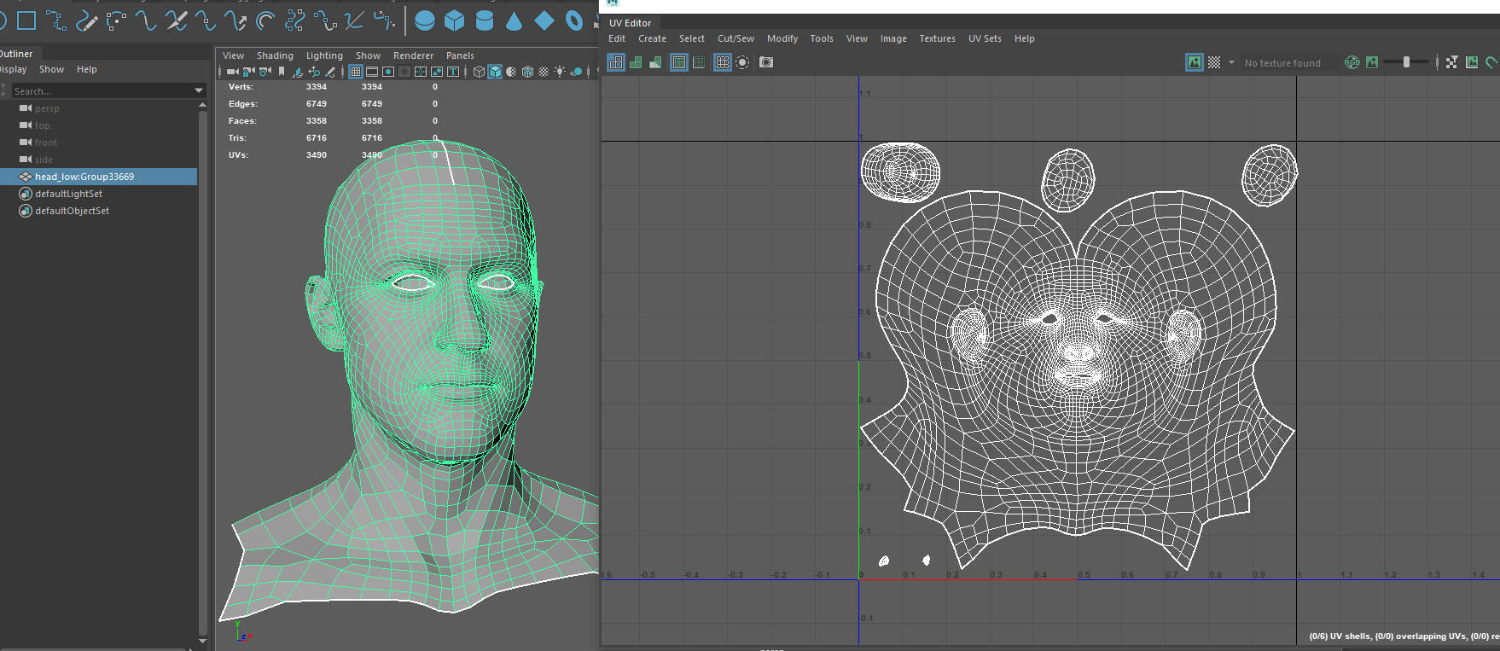Screen dimensions: 1500x651
Task: Open the viewport Shading menu
Action: (x=275, y=55)
